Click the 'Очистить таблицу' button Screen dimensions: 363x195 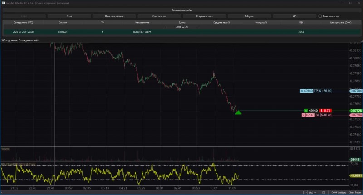114,16
